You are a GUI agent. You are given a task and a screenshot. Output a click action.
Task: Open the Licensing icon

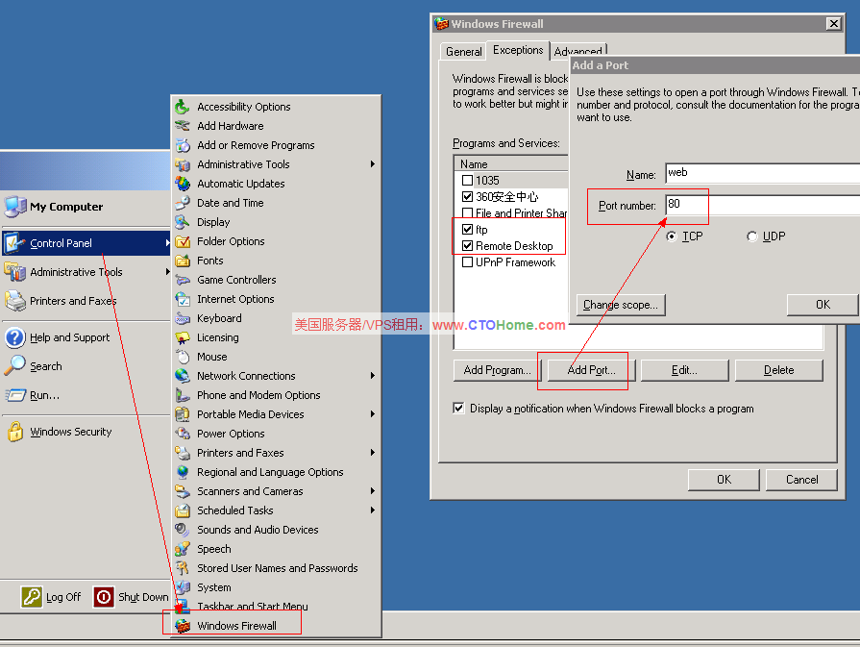183,336
